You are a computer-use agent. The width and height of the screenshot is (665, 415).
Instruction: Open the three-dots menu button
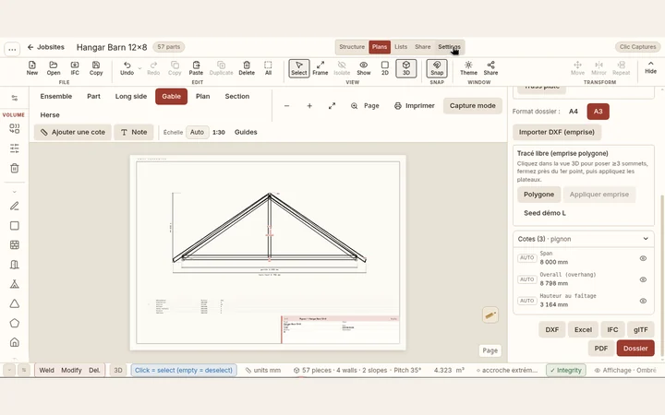pos(12,49)
